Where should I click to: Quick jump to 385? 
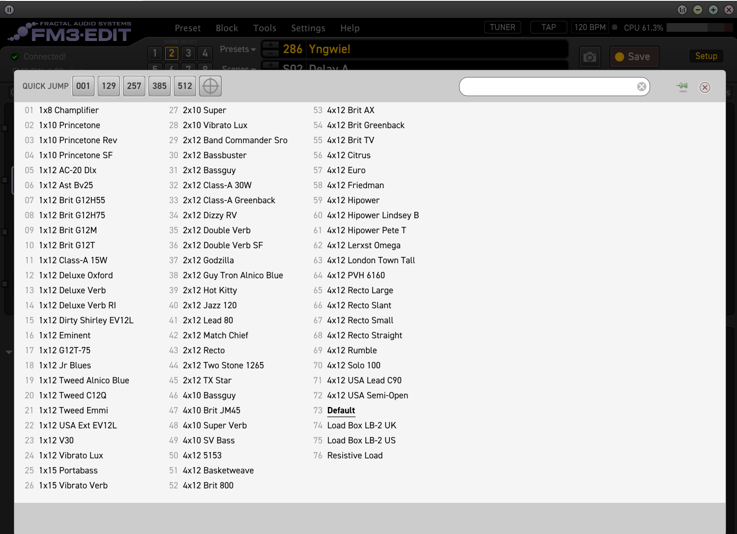click(159, 86)
